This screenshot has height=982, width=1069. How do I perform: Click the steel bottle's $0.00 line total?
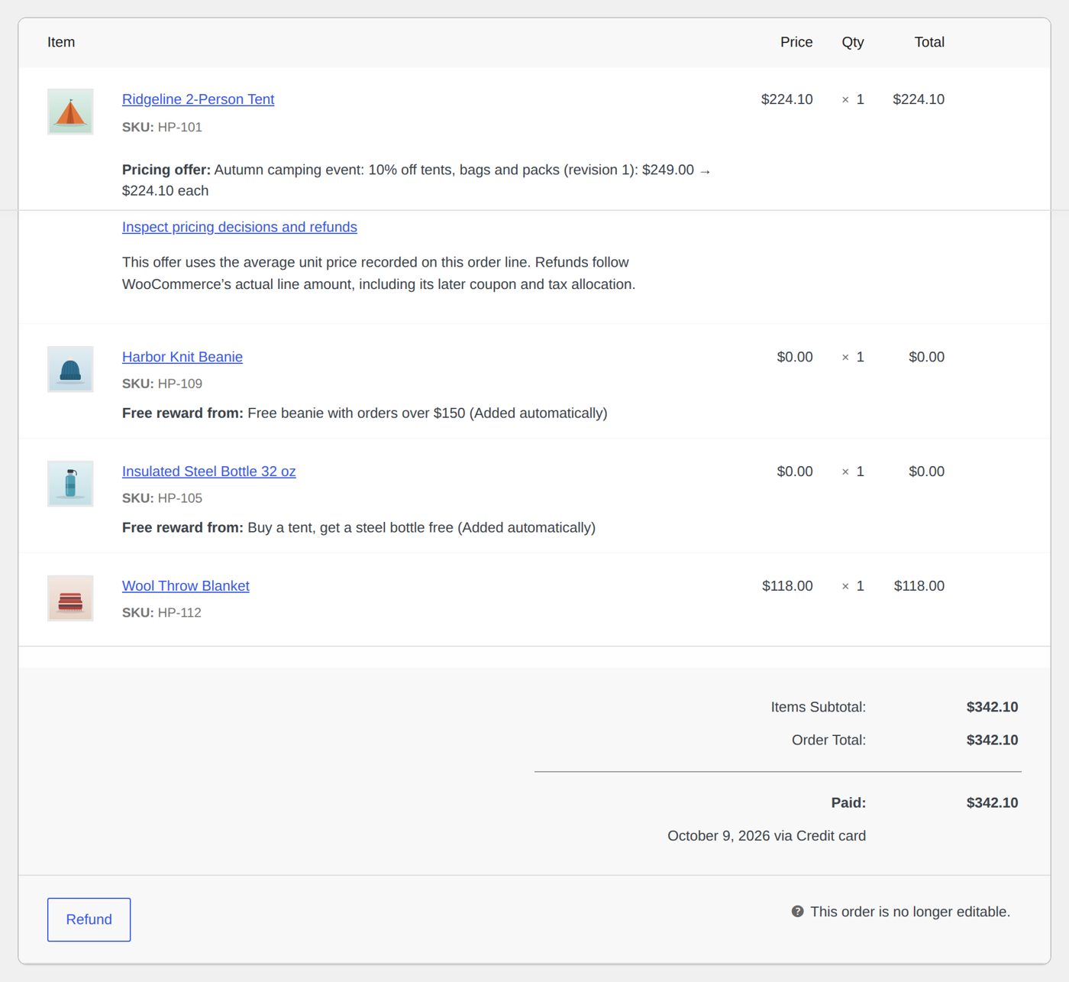[x=926, y=472]
